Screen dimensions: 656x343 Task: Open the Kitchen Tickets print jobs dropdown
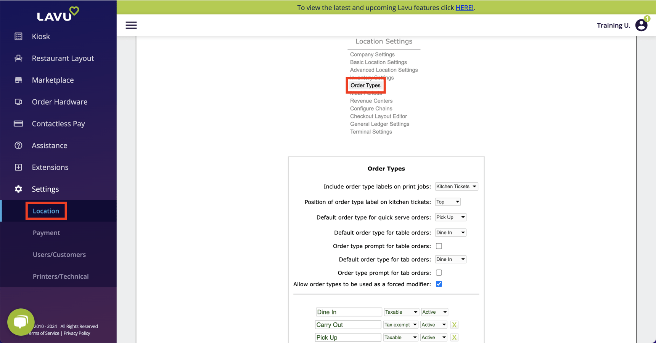tap(456, 186)
